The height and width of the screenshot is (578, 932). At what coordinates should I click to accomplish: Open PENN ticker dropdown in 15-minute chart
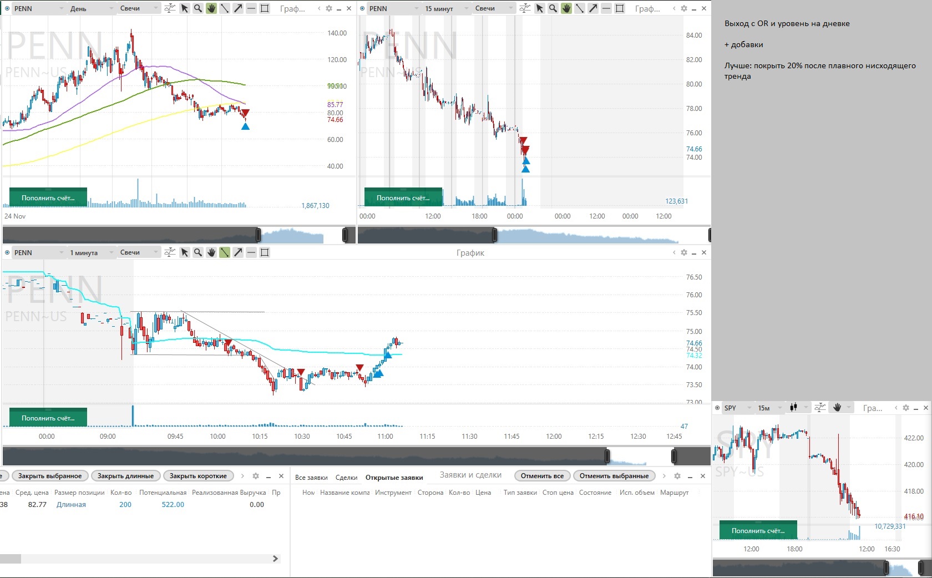coord(394,8)
